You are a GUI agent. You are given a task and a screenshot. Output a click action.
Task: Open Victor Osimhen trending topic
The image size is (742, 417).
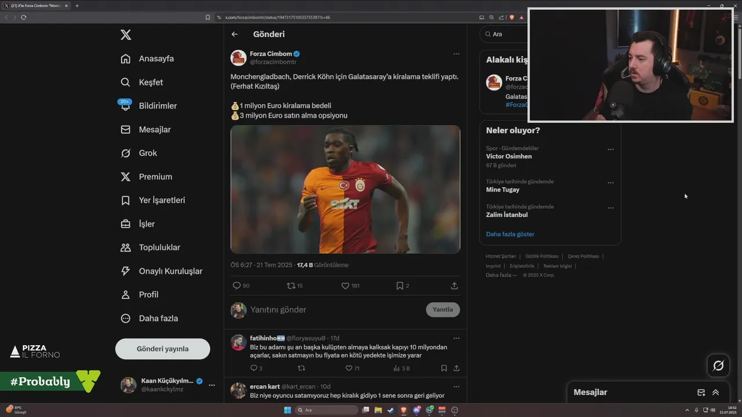tap(509, 156)
